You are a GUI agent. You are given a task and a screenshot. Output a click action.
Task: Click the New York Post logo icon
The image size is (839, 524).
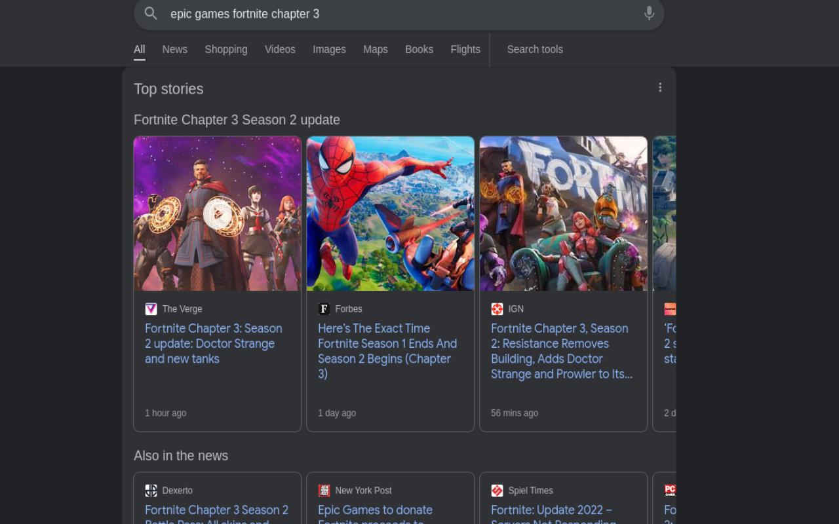(324, 490)
